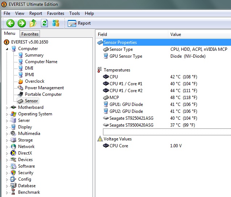The height and width of the screenshot is (197, 231).
Task: Click the EVEREST icon in title bar
Action: (4, 4)
